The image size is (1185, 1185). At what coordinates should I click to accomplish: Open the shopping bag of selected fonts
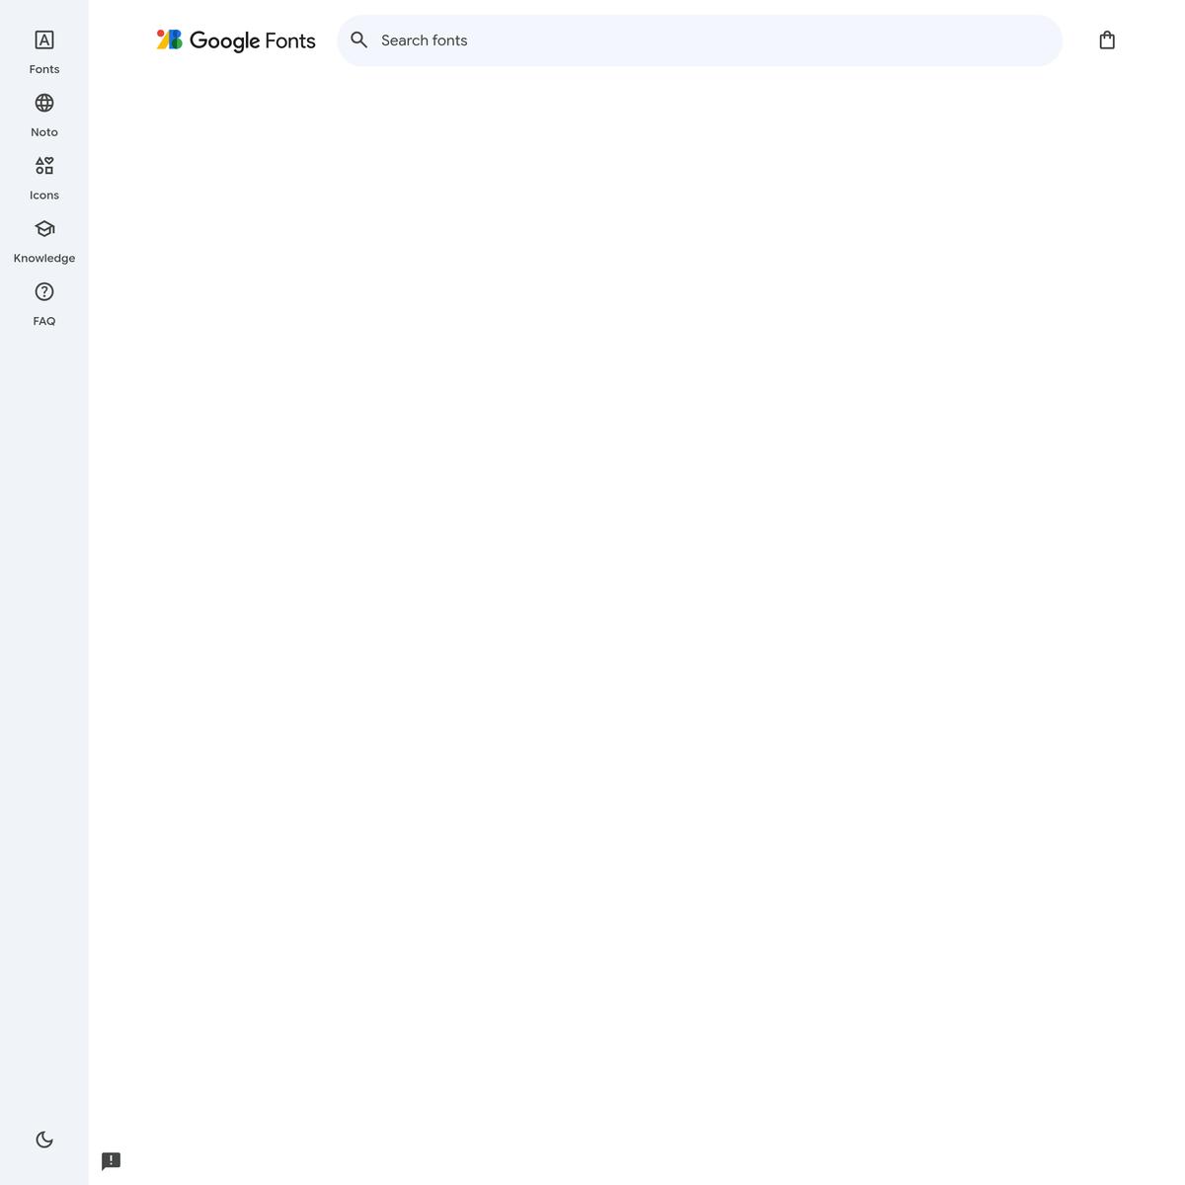(x=1107, y=40)
